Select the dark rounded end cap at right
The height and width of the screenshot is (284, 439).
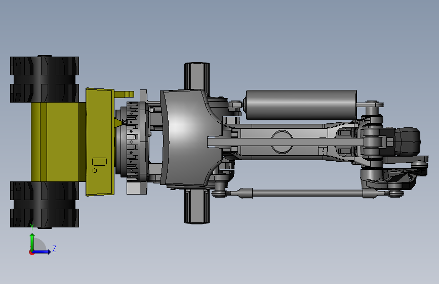click(408, 141)
